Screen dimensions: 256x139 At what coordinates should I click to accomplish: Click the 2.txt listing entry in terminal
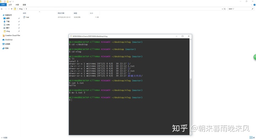pyautogui.click(x=131, y=71)
